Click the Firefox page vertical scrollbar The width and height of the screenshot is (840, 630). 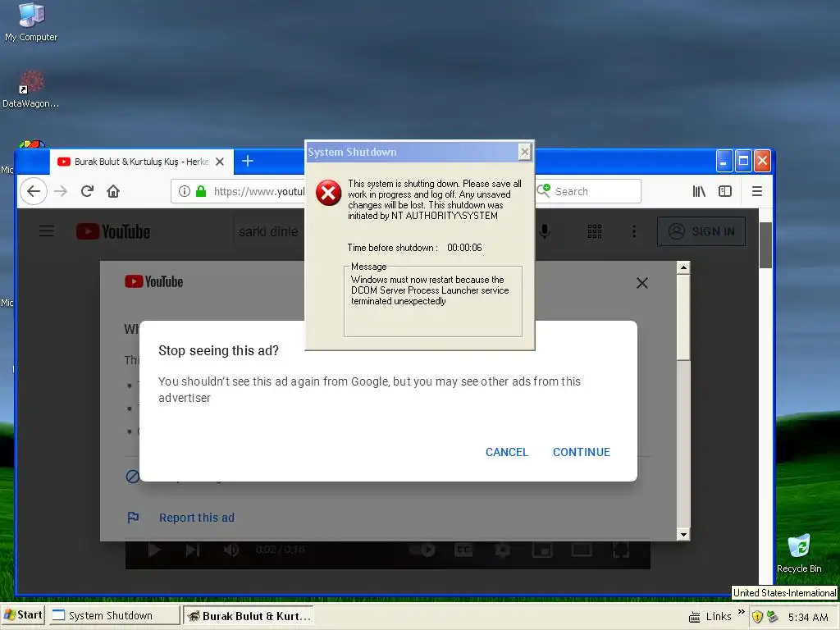pos(765,246)
